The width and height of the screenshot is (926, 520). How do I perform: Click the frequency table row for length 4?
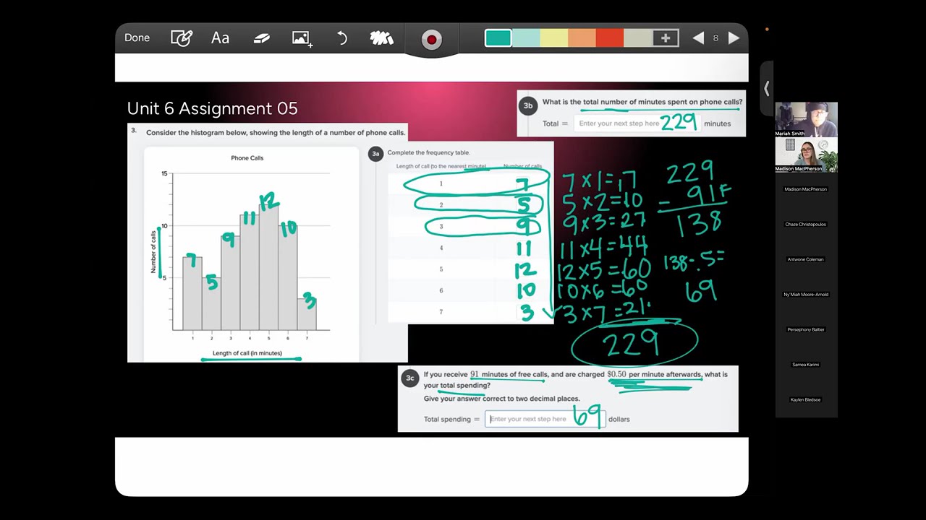click(470, 248)
